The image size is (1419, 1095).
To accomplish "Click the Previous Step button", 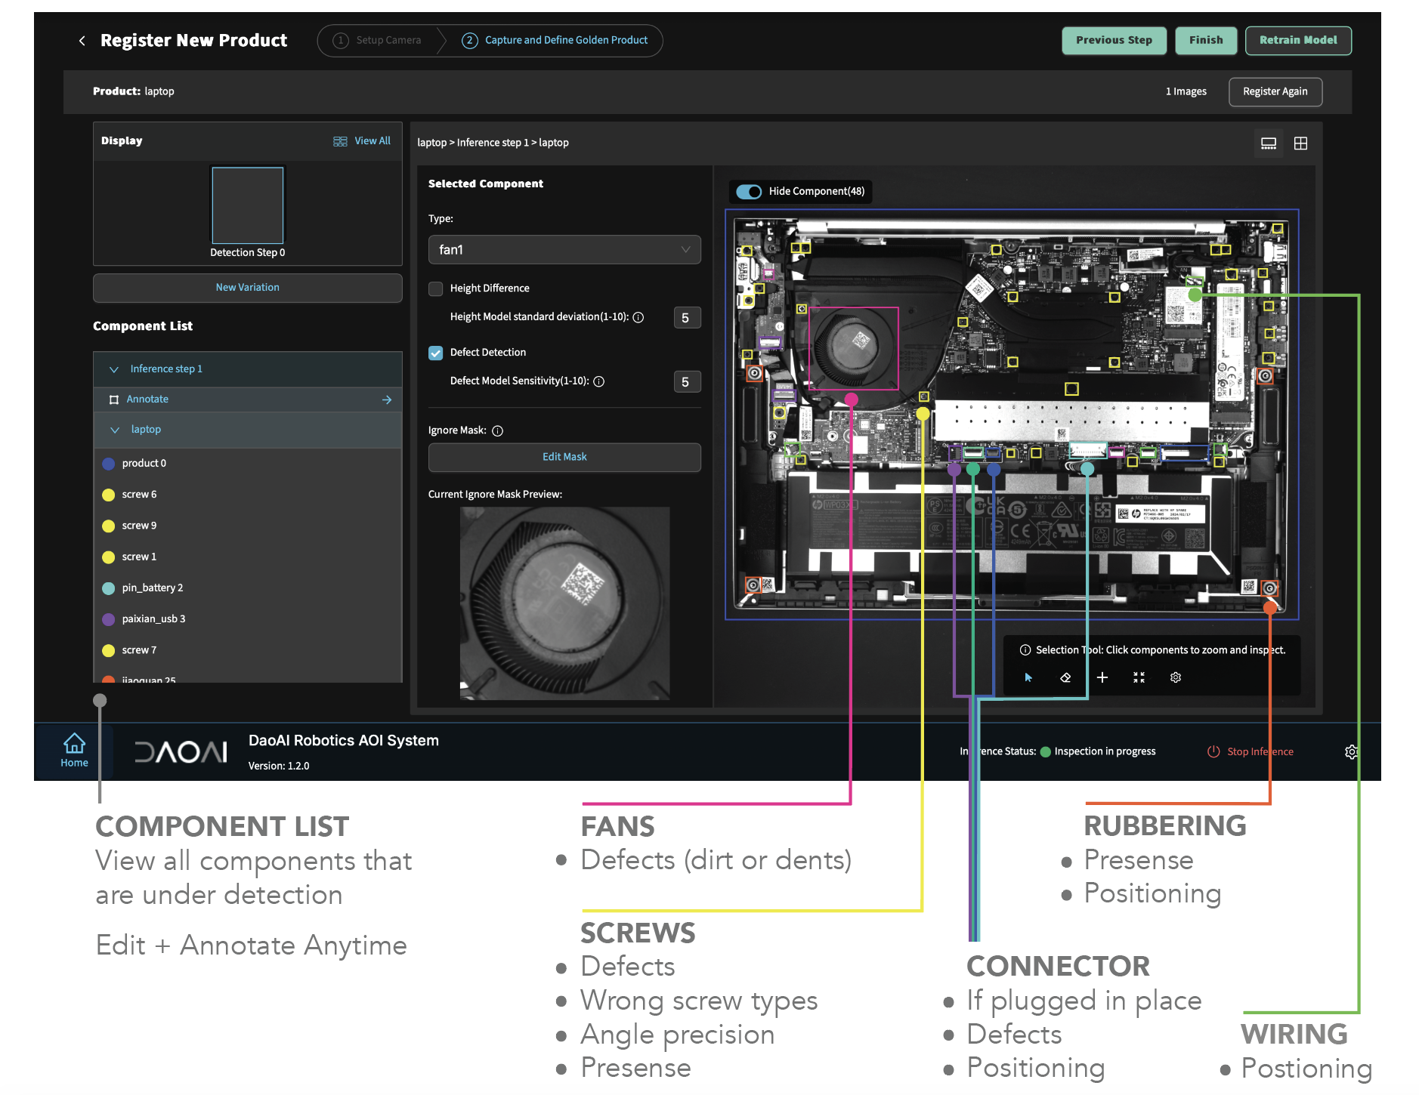I will coord(1114,40).
